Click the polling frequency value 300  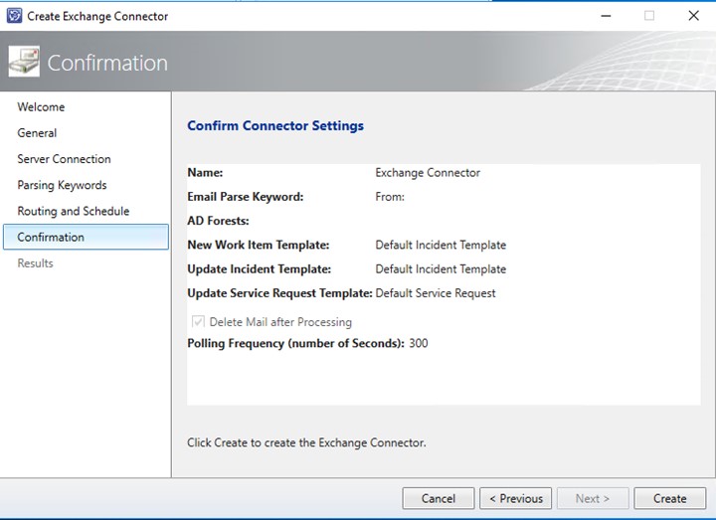tap(419, 343)
